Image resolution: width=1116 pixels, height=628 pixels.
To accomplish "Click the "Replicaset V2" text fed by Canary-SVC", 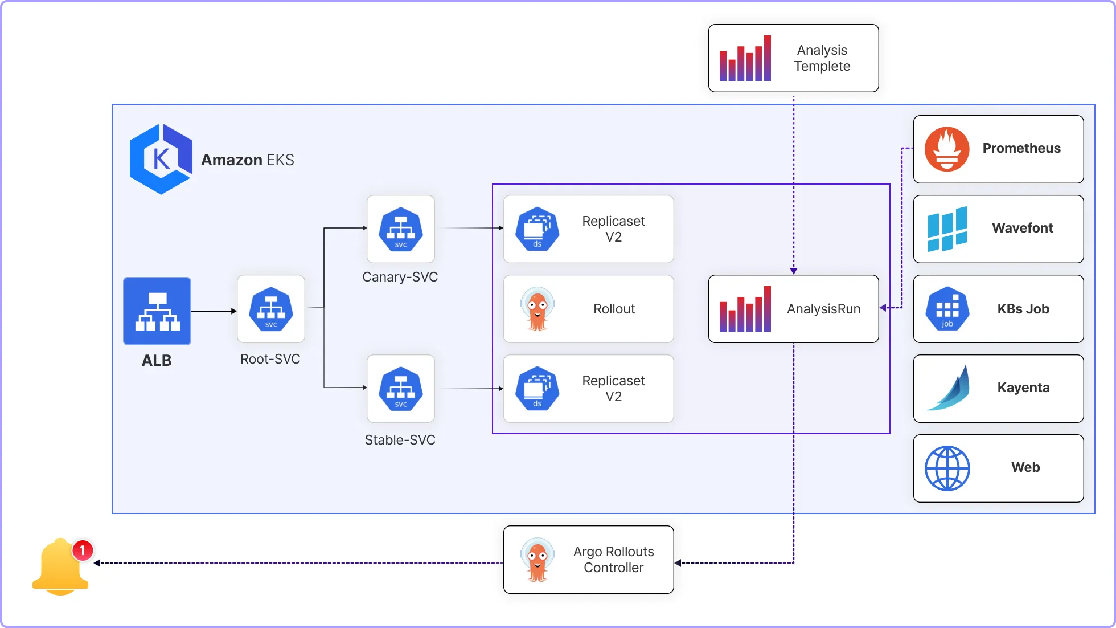I will click(614, 229).
